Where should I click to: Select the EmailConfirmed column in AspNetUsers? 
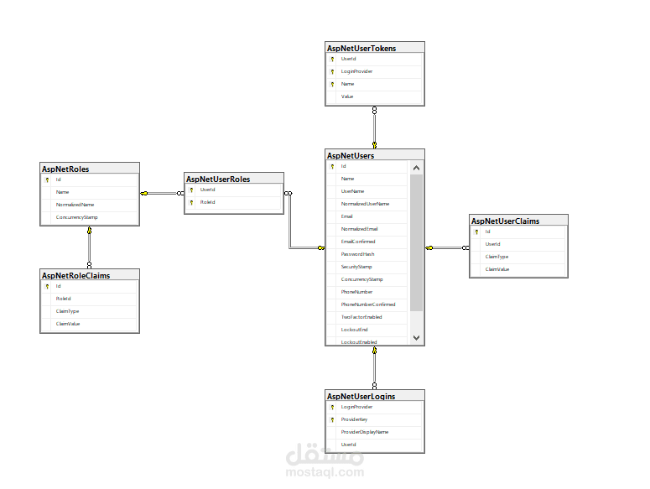(x=367, y=242)
